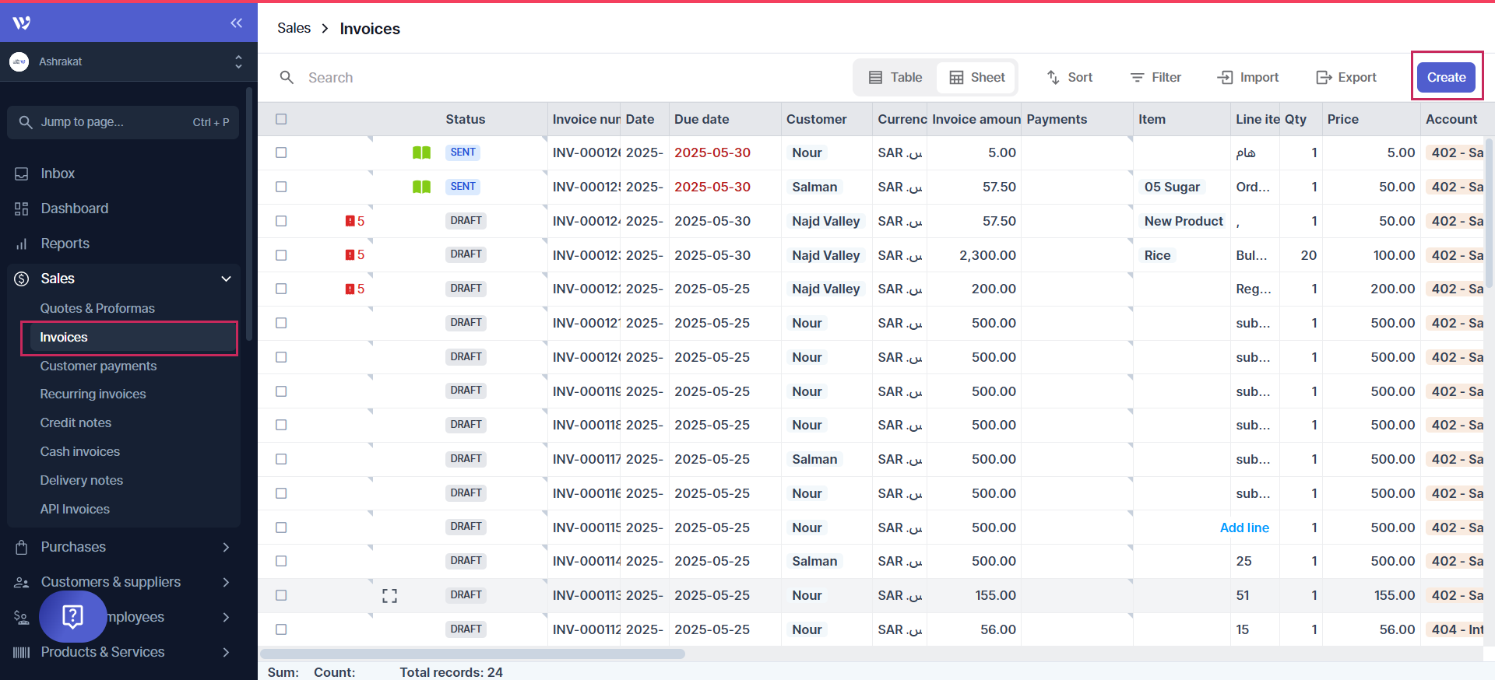Viewport: 1495px width, 680px height.
Task: Click the red warning icon on first draft row
Action: [x=350, y=221]
